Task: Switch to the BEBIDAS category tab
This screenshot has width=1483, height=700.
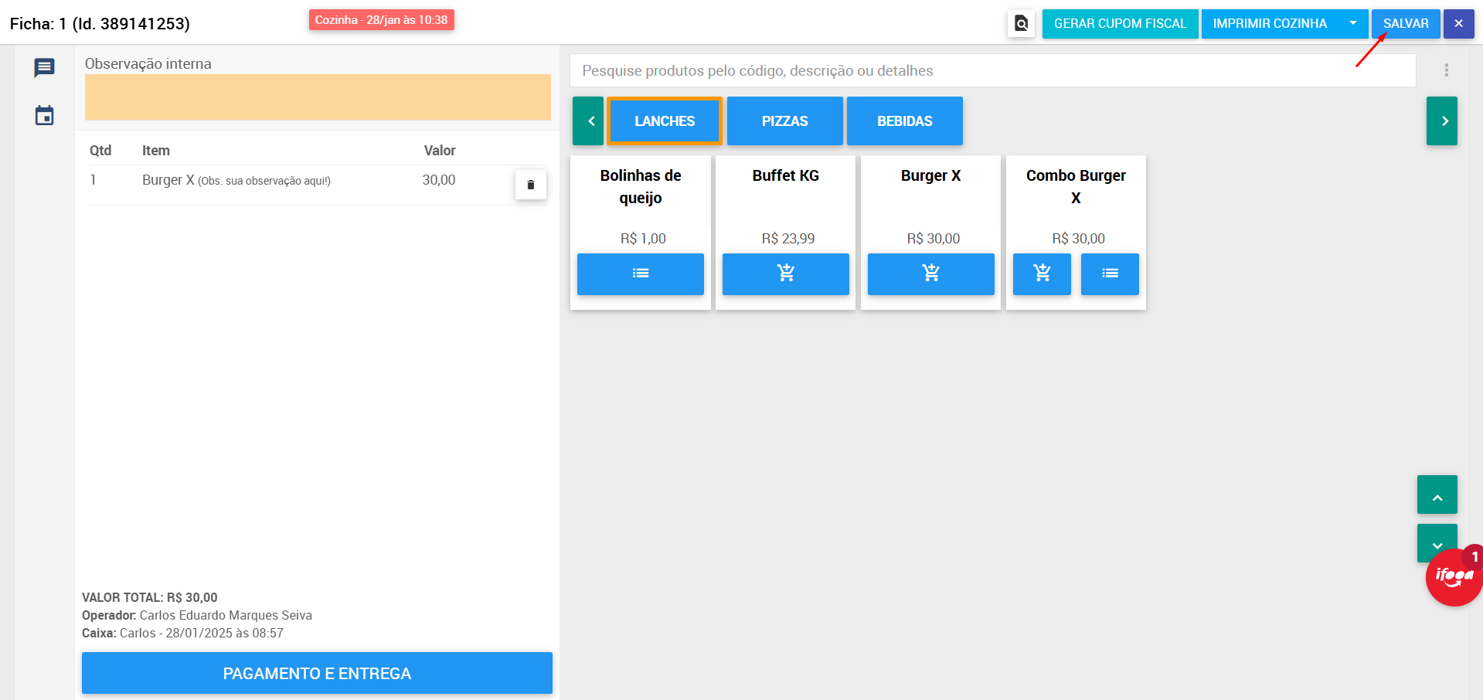Action: pos(904,121)
